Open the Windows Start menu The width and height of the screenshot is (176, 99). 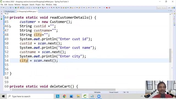tap(3, 96)
